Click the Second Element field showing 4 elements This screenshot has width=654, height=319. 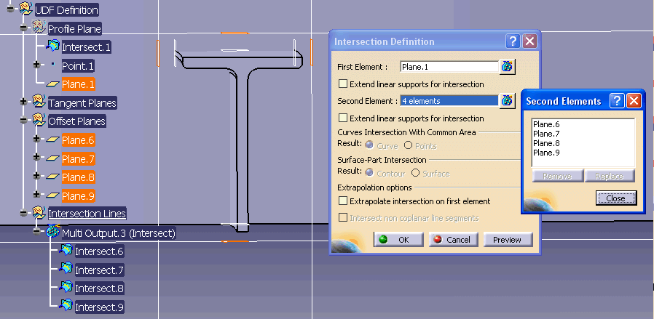coord(449,101)
